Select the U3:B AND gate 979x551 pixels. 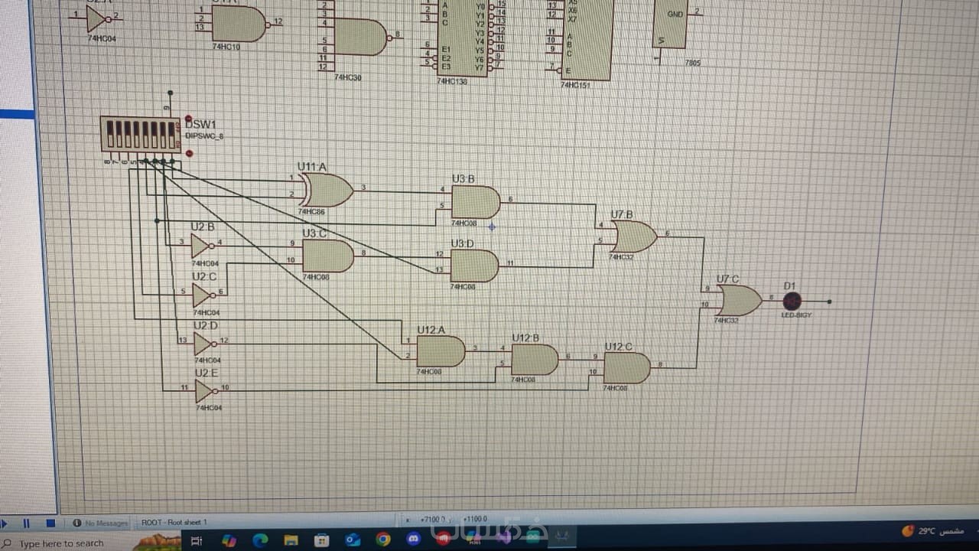(475, 202)
